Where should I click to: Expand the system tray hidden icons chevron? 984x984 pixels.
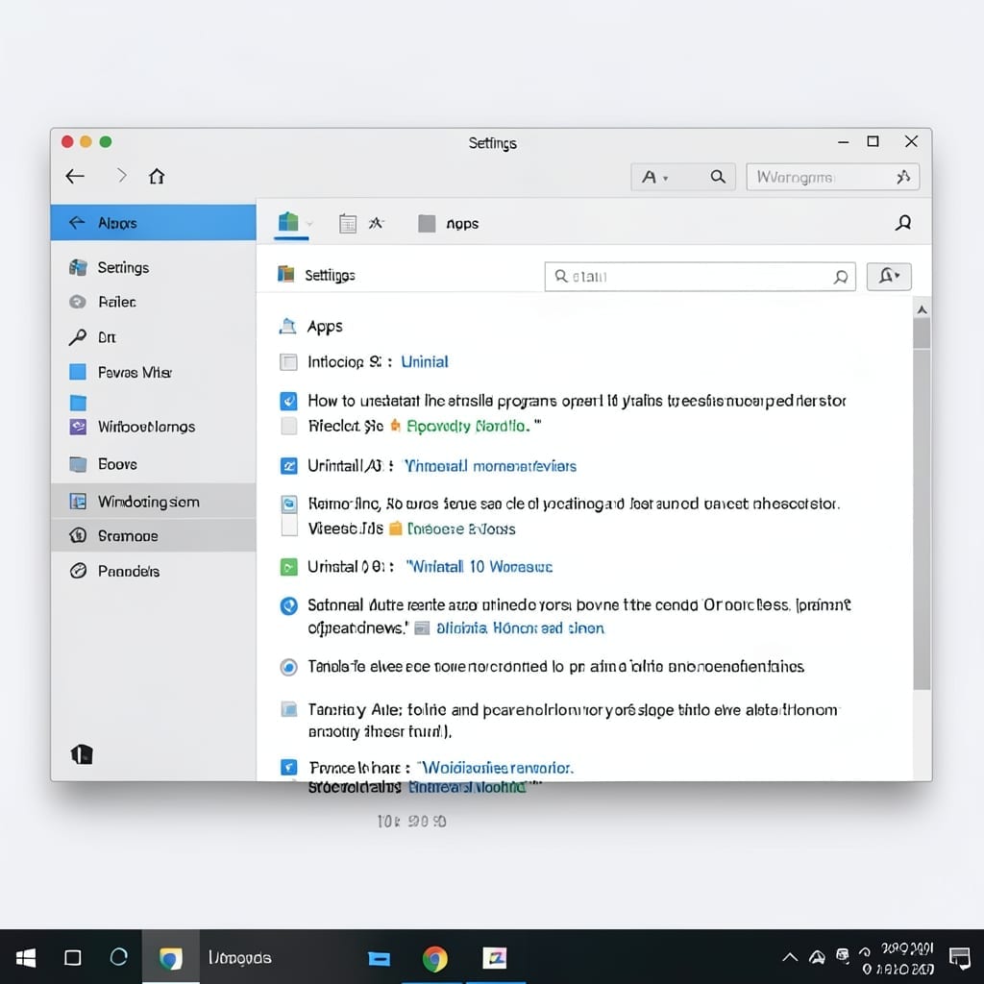[790, 957]
